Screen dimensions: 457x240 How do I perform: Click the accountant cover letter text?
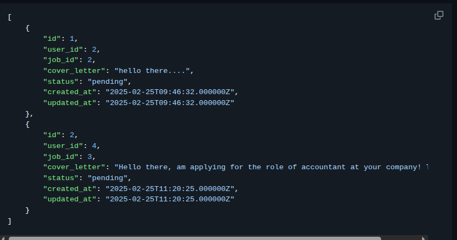pos(271,168)
